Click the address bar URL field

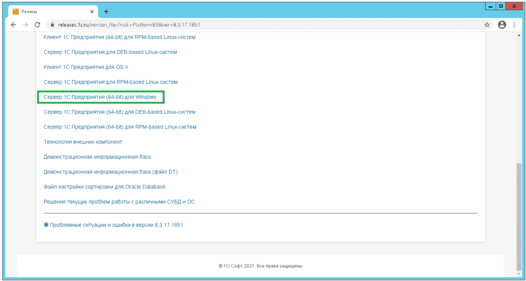tap(257, 25)
